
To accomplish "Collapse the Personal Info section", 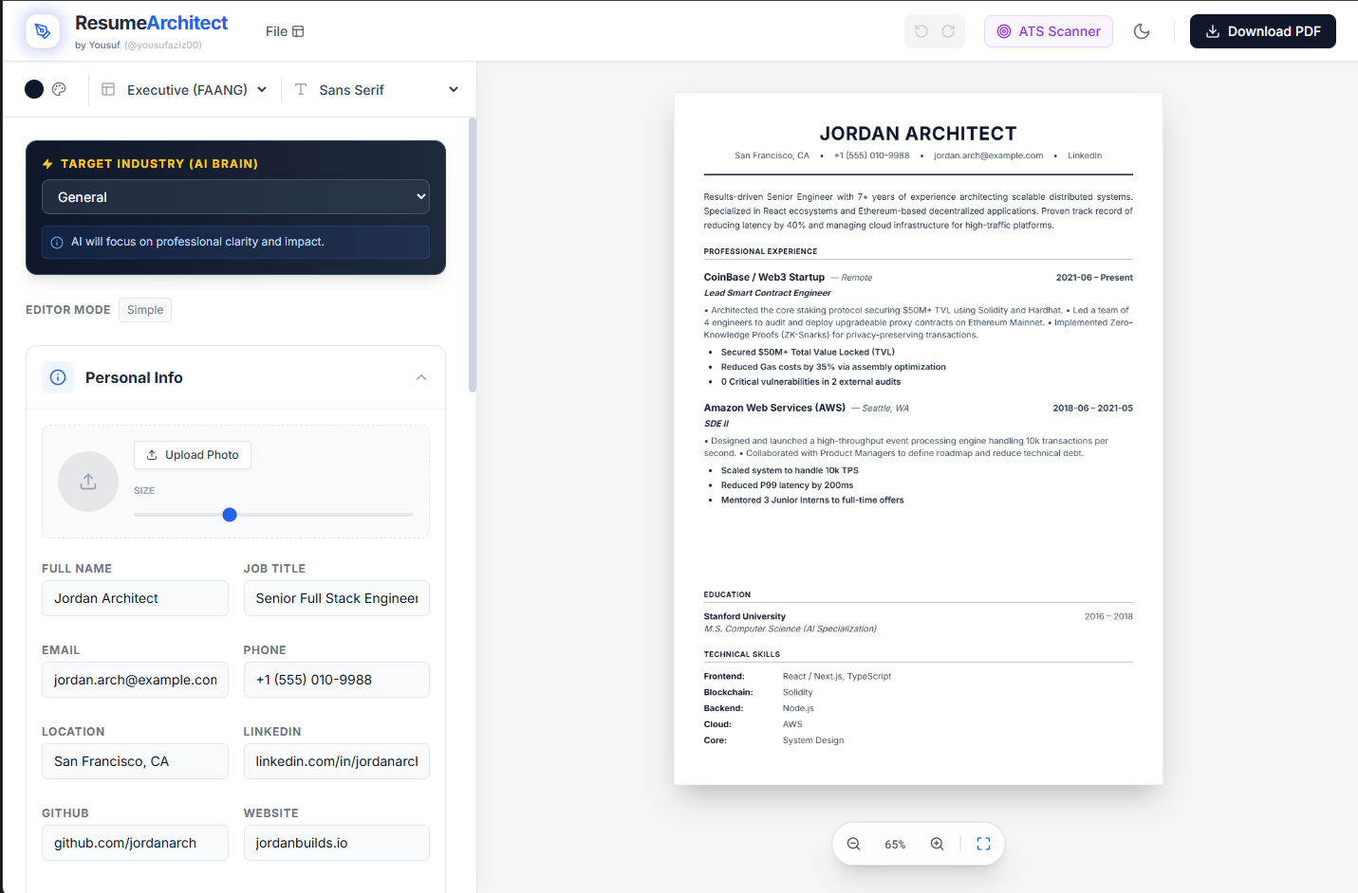I will pyautogui.click(x=421, y=377).
